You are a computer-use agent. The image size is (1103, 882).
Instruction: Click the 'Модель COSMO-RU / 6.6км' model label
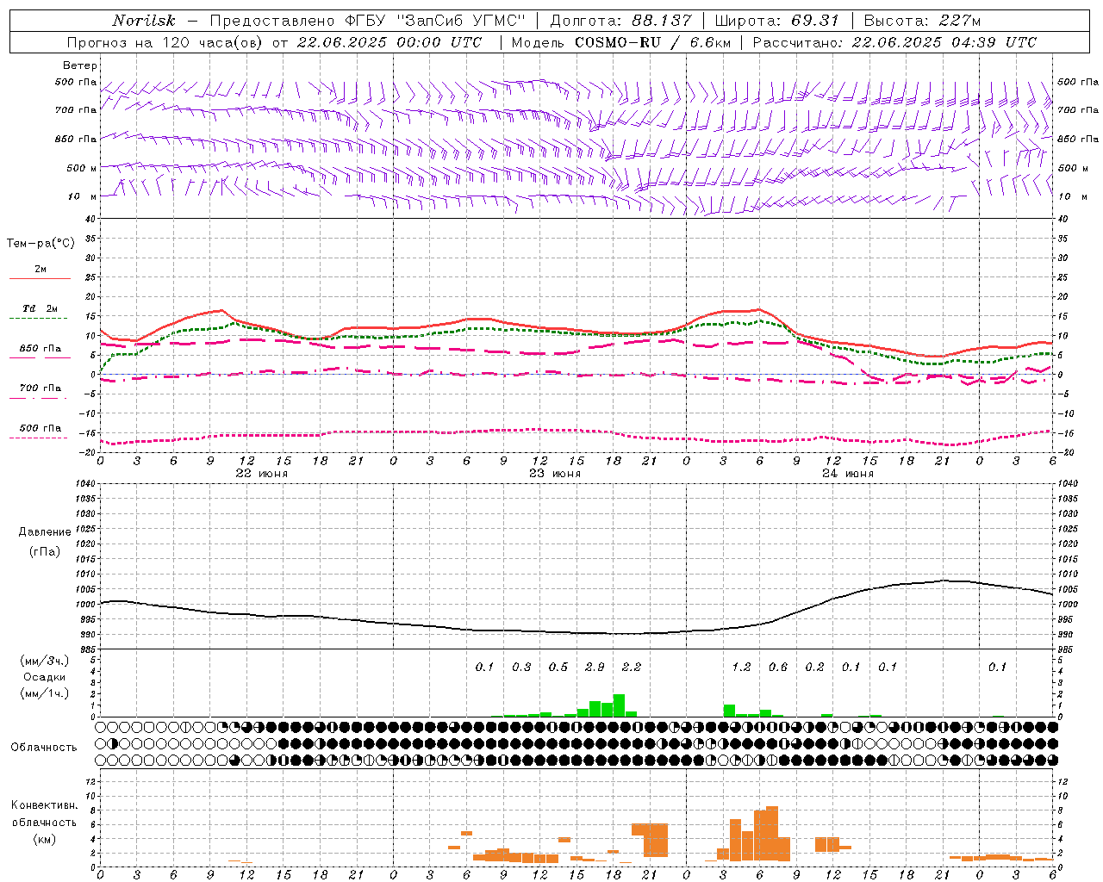[620, 42]
